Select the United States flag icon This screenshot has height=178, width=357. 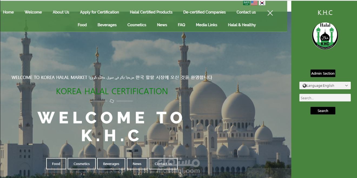(x=254, y=3)
